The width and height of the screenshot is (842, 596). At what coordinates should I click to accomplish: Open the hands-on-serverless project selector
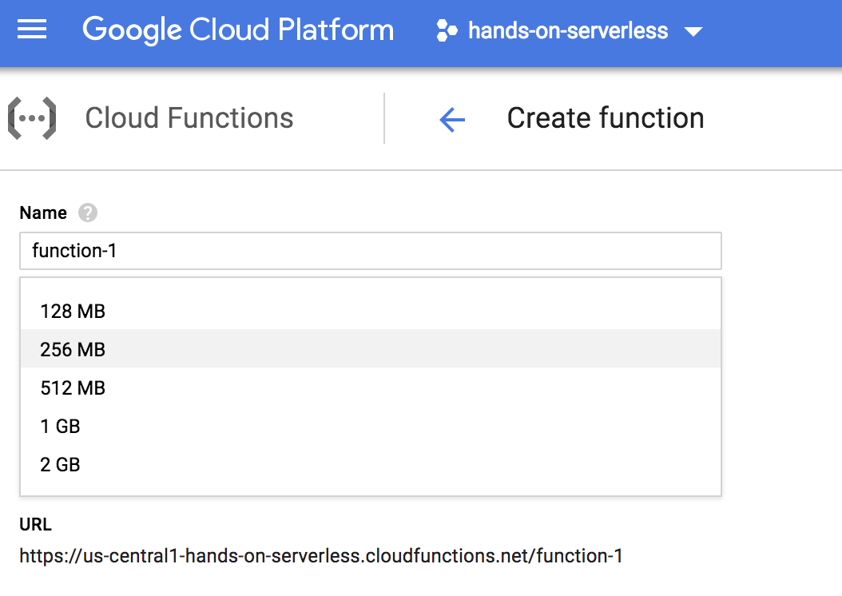click(567, 31)
